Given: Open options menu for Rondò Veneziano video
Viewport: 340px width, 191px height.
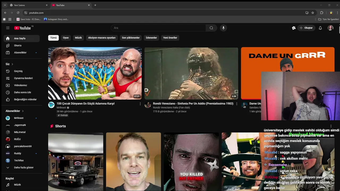Looking at the screenshot, I should click(237, 104).
